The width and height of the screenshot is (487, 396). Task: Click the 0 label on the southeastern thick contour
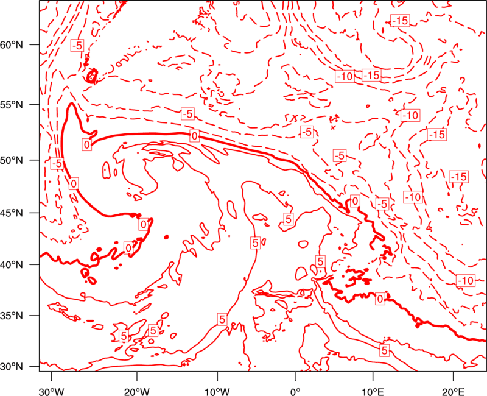point(380,299)
